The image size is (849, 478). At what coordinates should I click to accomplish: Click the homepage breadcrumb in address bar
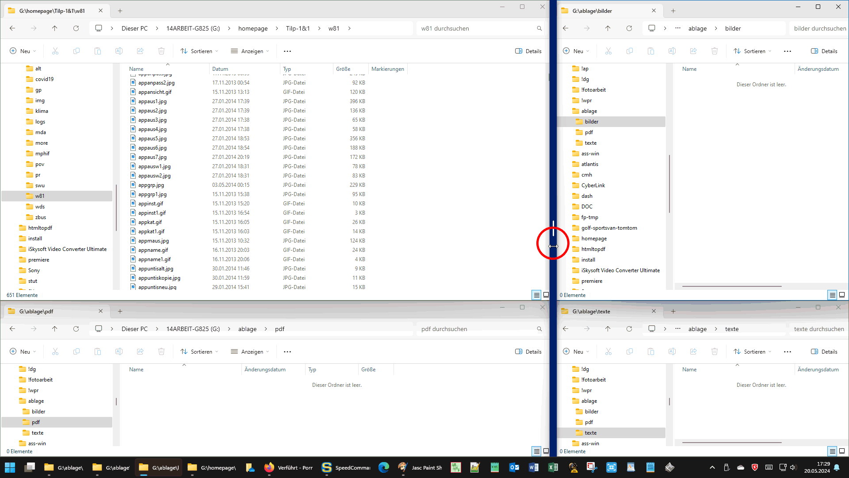253,28
